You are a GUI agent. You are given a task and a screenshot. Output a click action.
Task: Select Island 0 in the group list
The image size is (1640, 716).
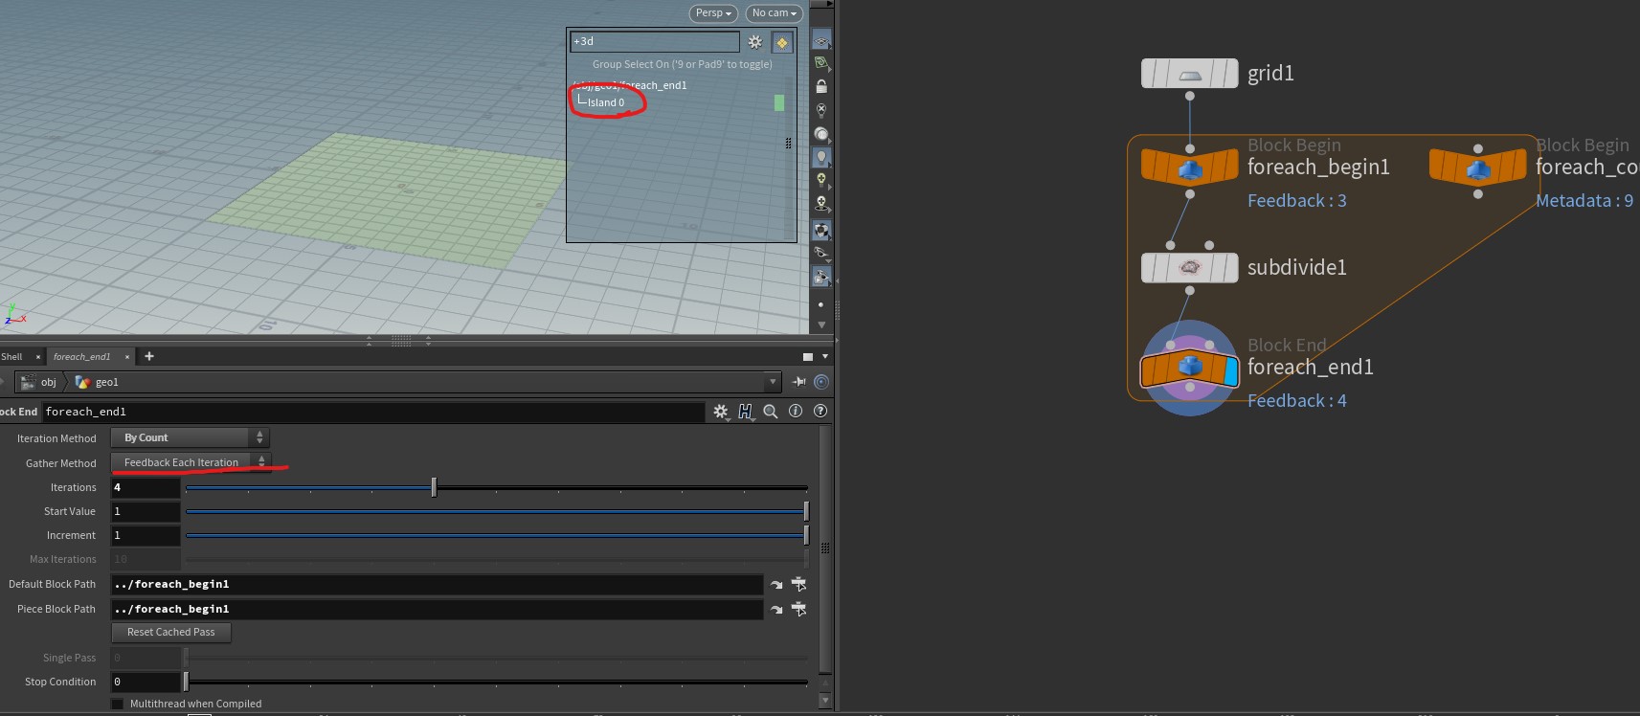coord(606,102)
